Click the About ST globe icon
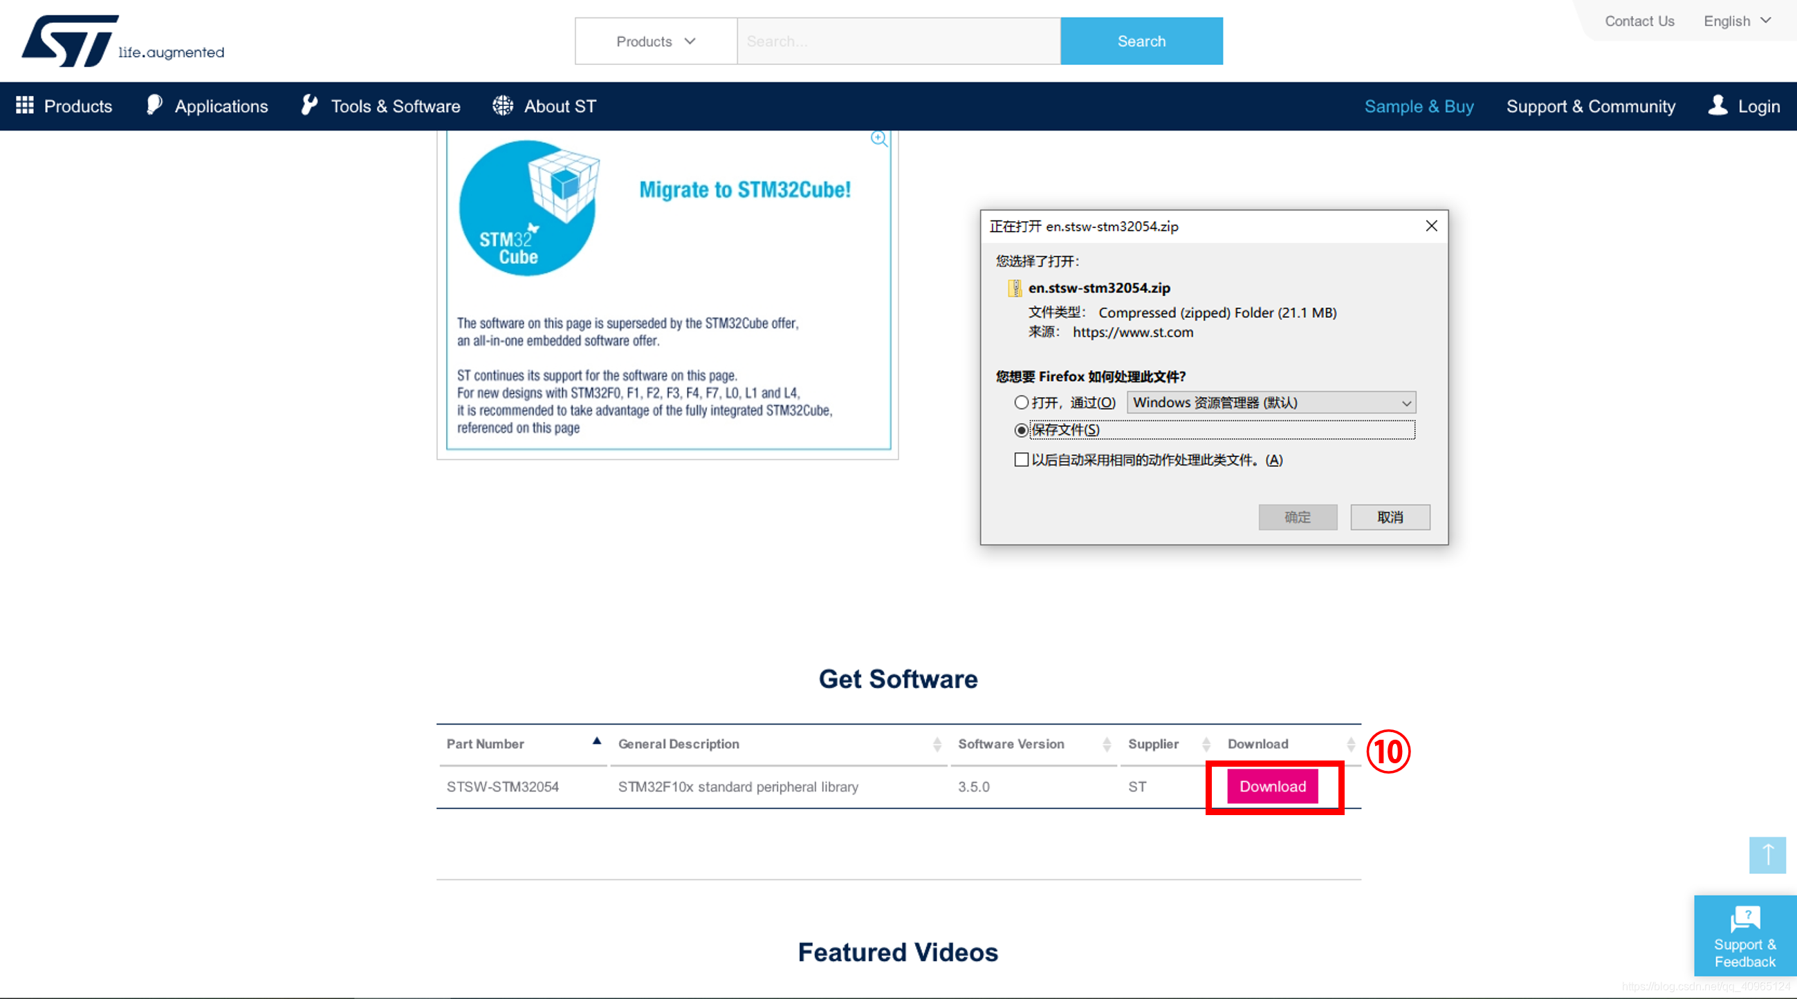The width and height of the screenshot is (1797, 999). 502,105
